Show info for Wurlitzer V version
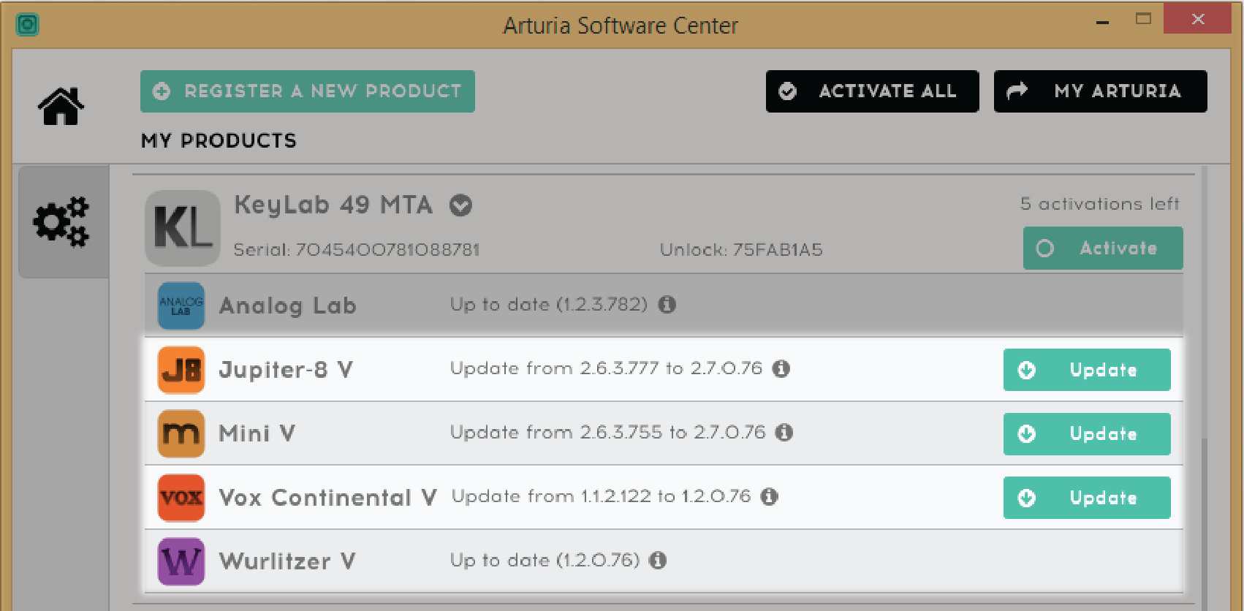The image size is (1244, 611). point(658,561)
